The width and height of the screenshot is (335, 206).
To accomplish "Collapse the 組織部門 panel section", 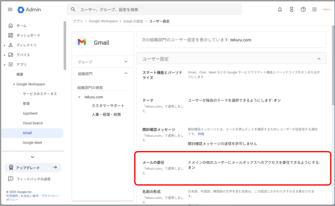I will click(126, 73).
